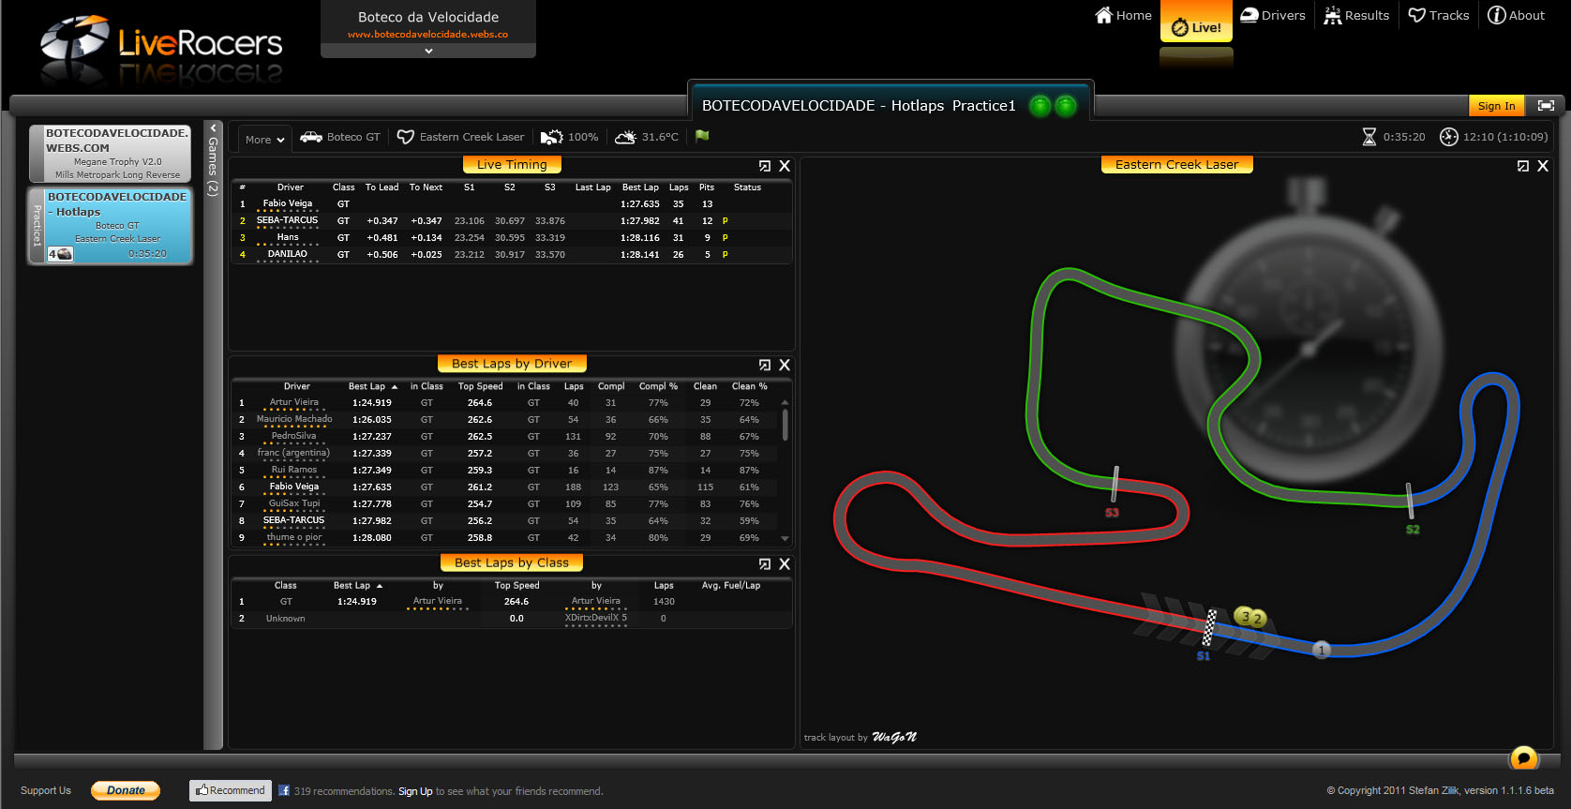Viewport: 1571px width, 809px height.
Task: Click the Donate button
Action: pyautogui.click(x=126, y=790)
